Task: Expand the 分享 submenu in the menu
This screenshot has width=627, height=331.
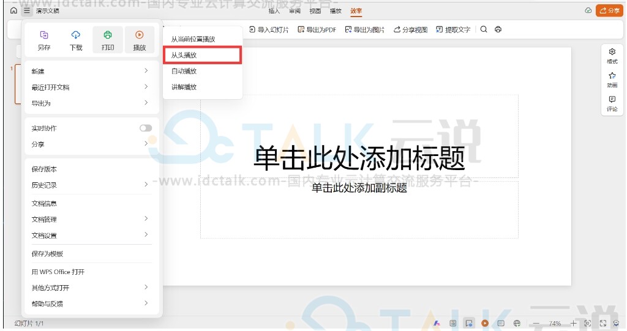Action: click(92, 144)
